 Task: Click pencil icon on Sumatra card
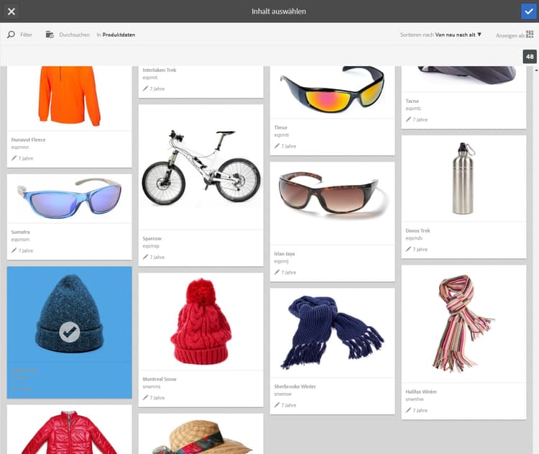coord(14,250)
